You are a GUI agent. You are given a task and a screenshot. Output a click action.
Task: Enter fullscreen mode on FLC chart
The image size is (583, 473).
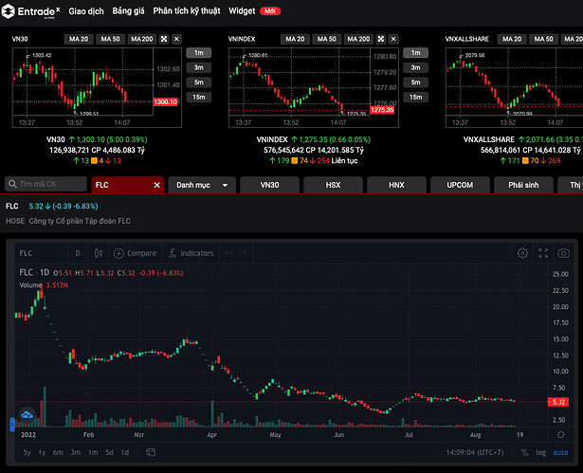tap(543, 253)
